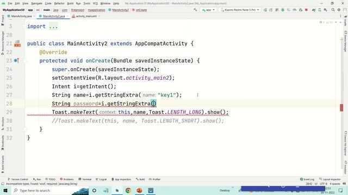
Task: Open the Version Control tool window
Action: pos(18,179)
